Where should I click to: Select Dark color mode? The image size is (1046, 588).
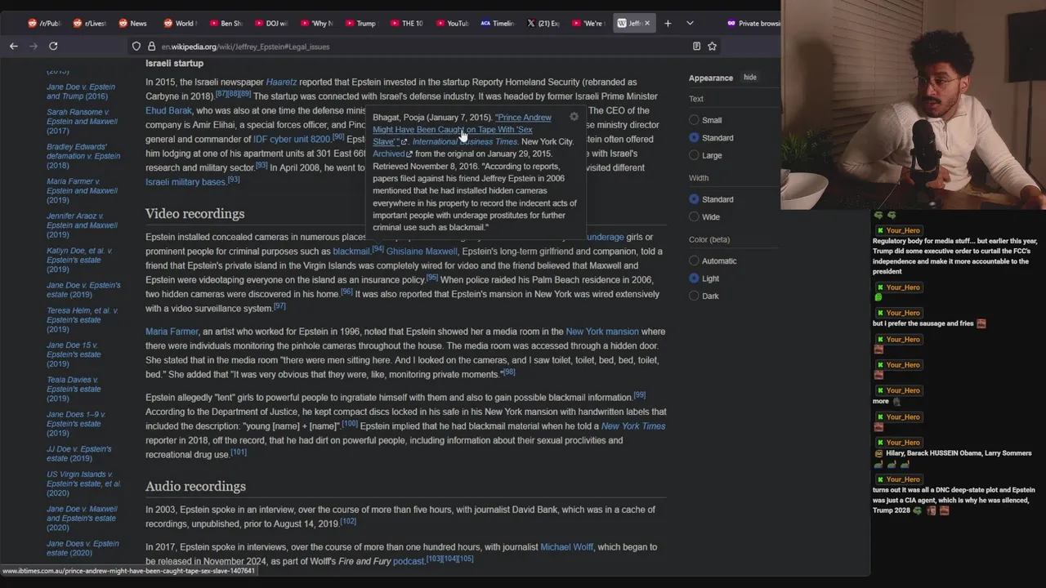click(x=694, y=296)
